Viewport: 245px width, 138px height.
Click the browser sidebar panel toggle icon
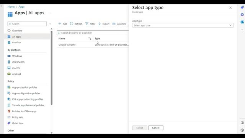(242, 123)
